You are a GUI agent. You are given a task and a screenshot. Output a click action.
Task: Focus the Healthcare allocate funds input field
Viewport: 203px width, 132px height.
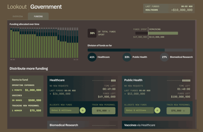(64, 110)
